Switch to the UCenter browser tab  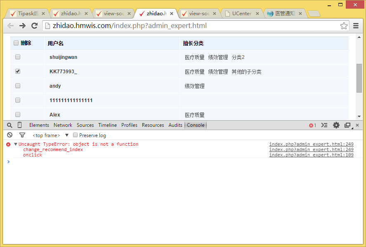(x=242, y=13)
